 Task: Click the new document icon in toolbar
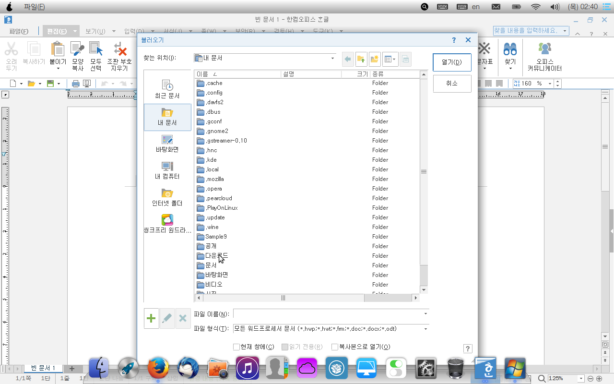13,84
